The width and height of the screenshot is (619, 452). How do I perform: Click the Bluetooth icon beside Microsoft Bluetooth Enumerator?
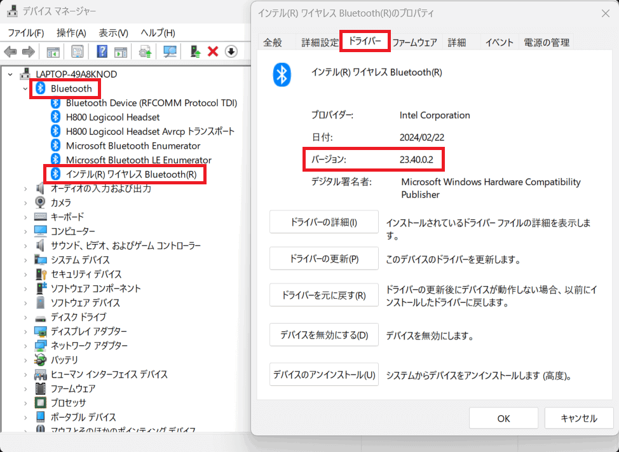tap(56, 146)
